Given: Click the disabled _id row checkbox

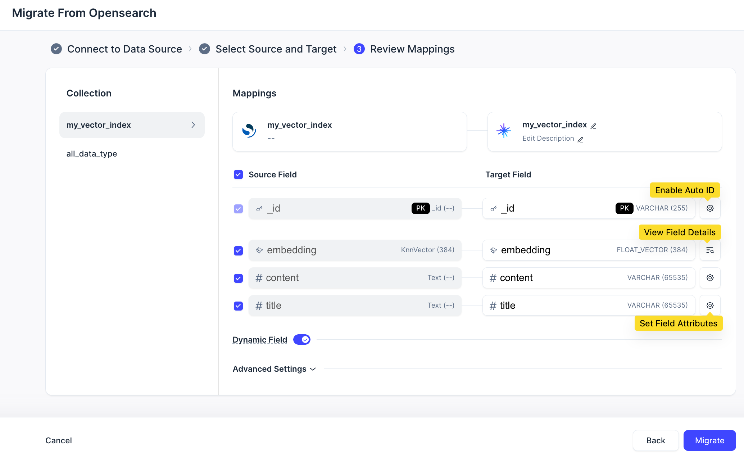Looking at the screenshot, I should pyautogui.click(x=238, y=209).
